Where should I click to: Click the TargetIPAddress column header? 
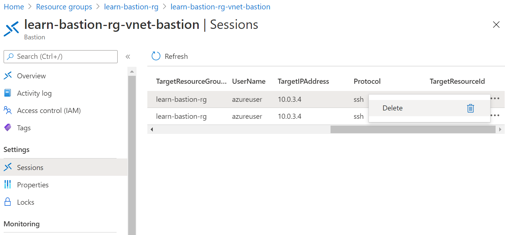click(303, 81)
